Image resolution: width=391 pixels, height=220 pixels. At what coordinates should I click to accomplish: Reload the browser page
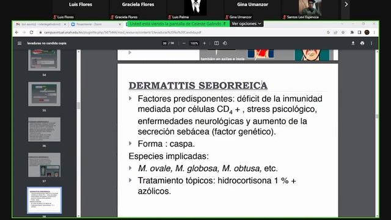[x=31, y=32]
